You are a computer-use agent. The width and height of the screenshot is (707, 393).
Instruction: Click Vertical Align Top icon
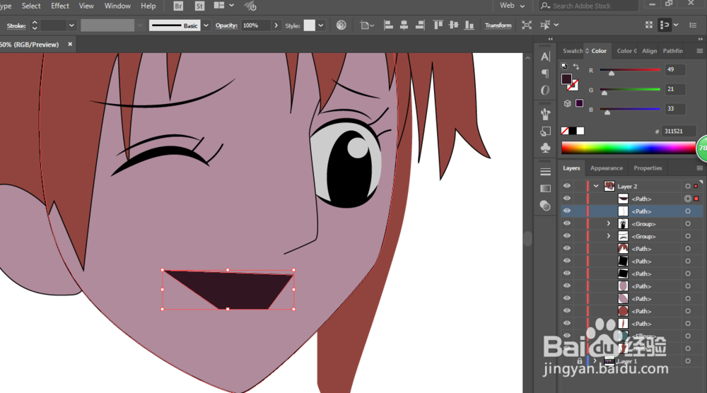tap(438, 25)
